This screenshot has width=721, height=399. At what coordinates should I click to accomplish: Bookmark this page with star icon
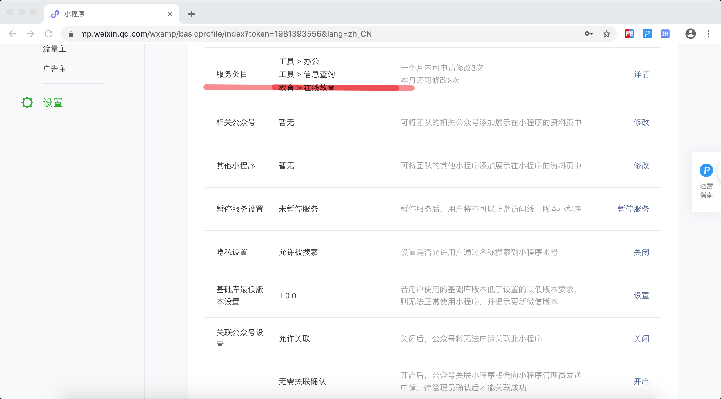(x=606, y=34)
